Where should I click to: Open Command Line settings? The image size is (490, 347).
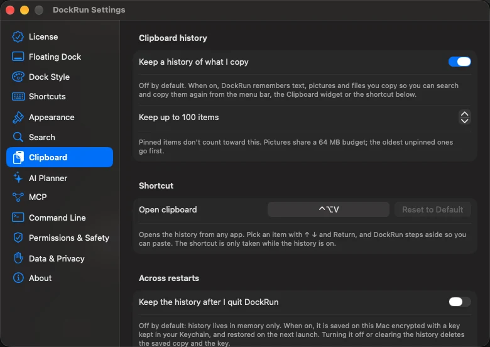click(57, 218)
